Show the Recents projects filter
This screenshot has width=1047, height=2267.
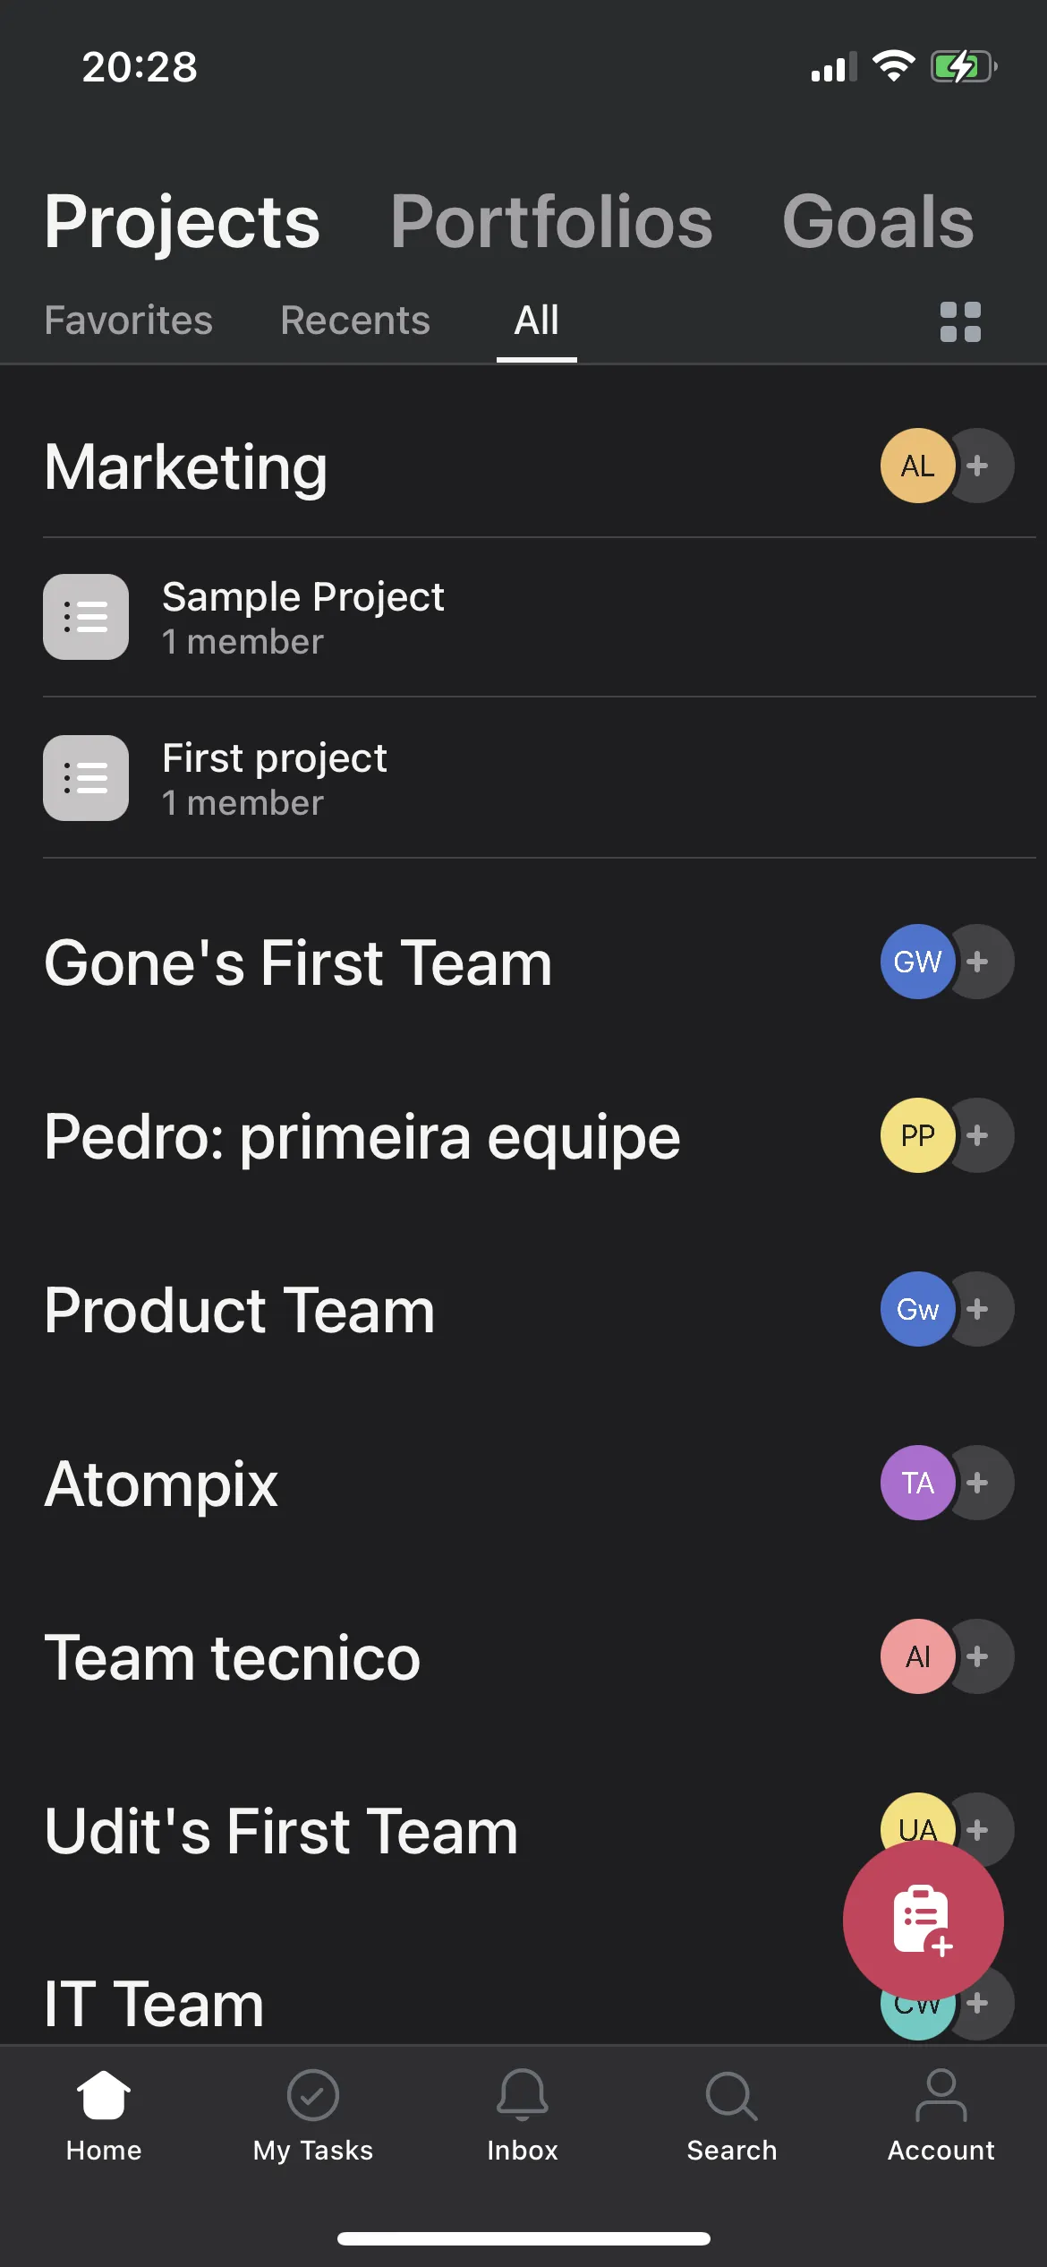click(355, 321)
